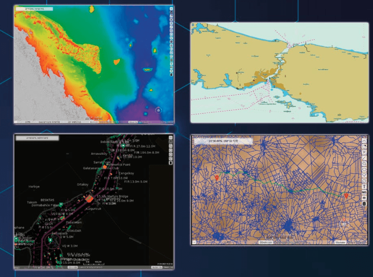
Task: Click the red destination pin on road map
Action: (346, 196)
